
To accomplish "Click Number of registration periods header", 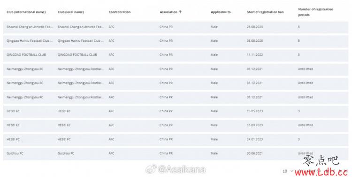I will (x=316, y=12).
